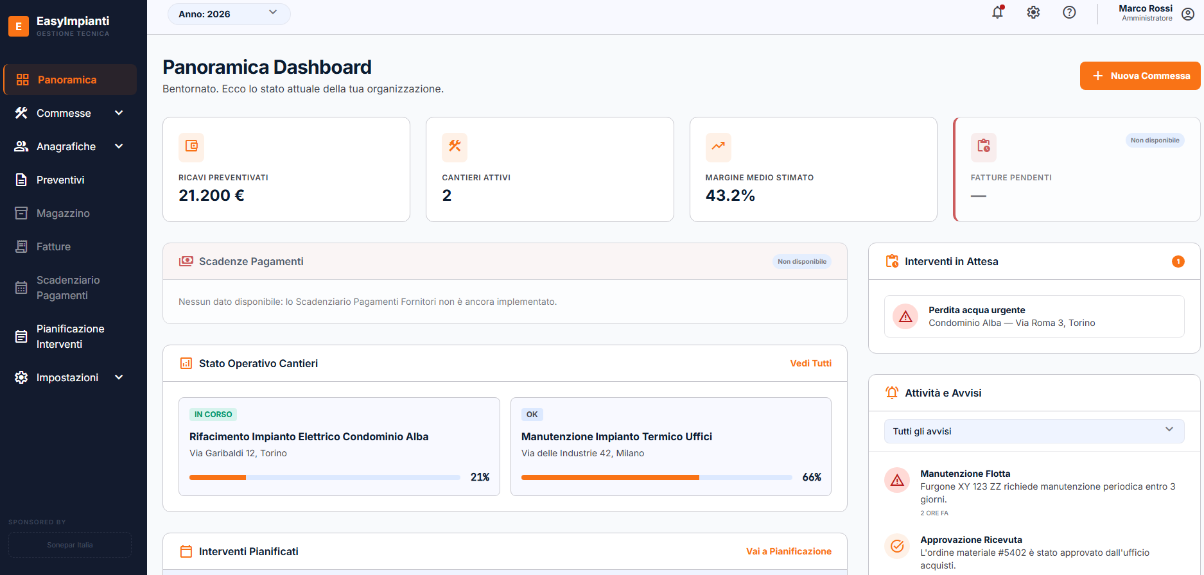The width and height of the screenshot is (1204, 575).
Task: Click the Stato Operativo Cantieri chart icon
Action: click(x=186, y=363)
